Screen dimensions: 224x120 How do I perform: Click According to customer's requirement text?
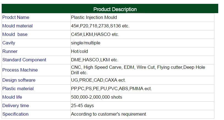108,114
